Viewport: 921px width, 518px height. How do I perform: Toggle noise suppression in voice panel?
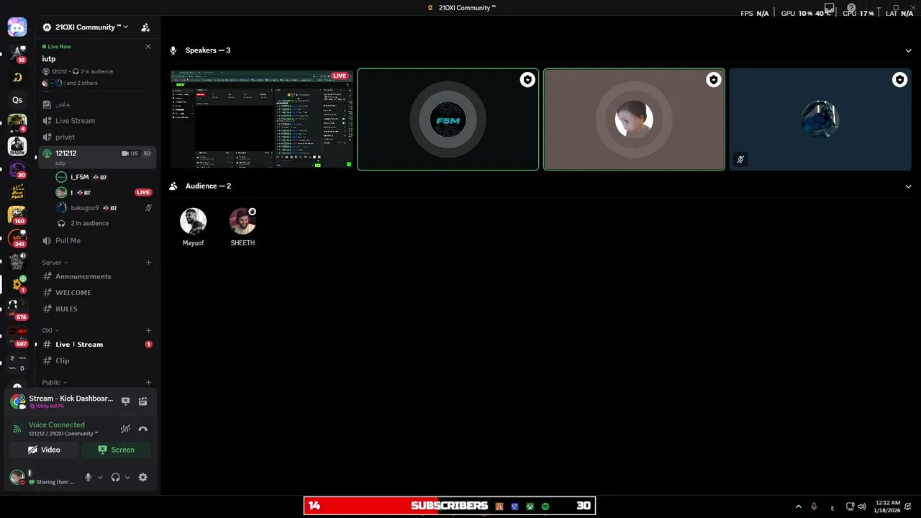click(125, 429)
